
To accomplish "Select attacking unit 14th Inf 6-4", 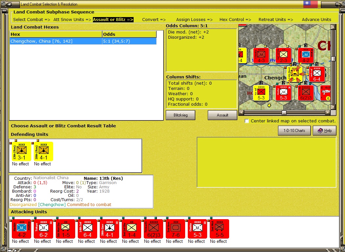I will tap(87, 229).
